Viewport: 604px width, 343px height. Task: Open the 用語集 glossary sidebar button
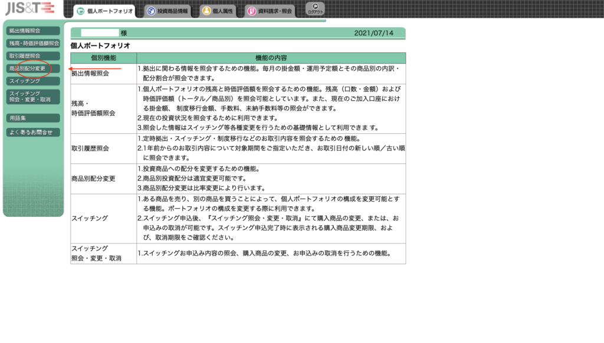point(33,118)
